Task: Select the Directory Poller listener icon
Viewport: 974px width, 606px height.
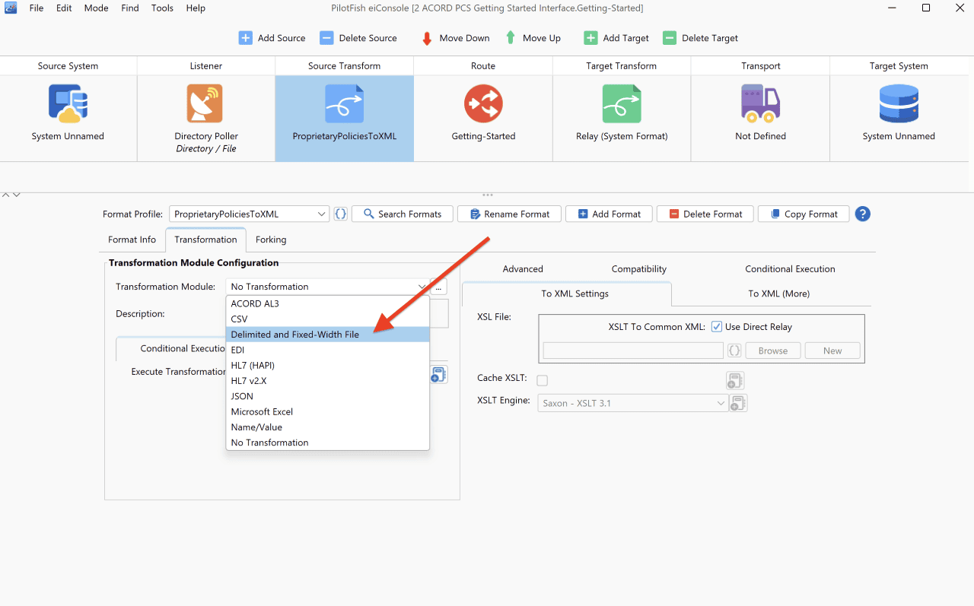Action: coord(205,103)
